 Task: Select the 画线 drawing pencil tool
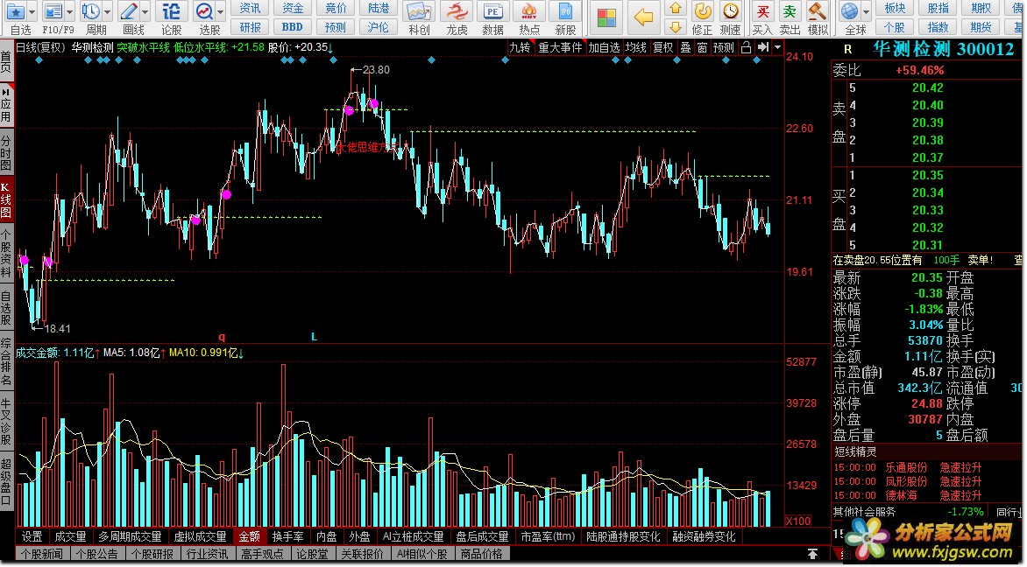coord(128,11)
